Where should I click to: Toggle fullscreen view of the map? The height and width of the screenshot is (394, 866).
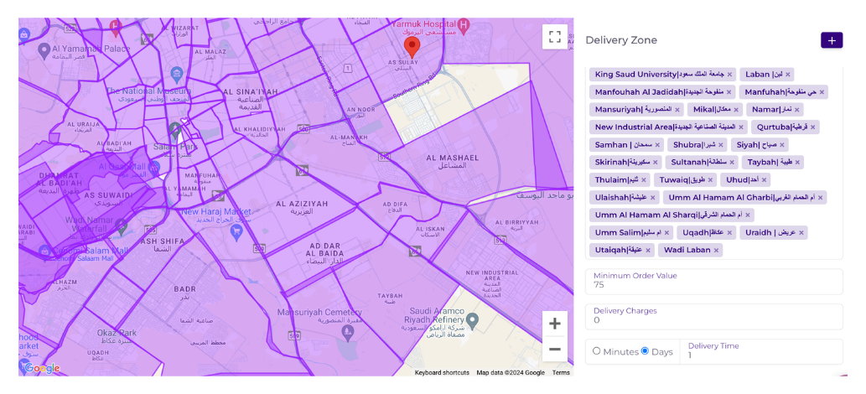click(x=554, y=36)
